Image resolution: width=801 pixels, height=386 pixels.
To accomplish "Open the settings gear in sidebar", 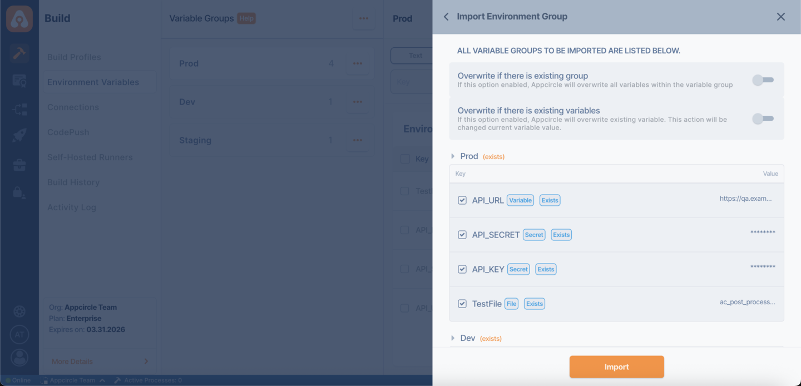I will (19, 311).
